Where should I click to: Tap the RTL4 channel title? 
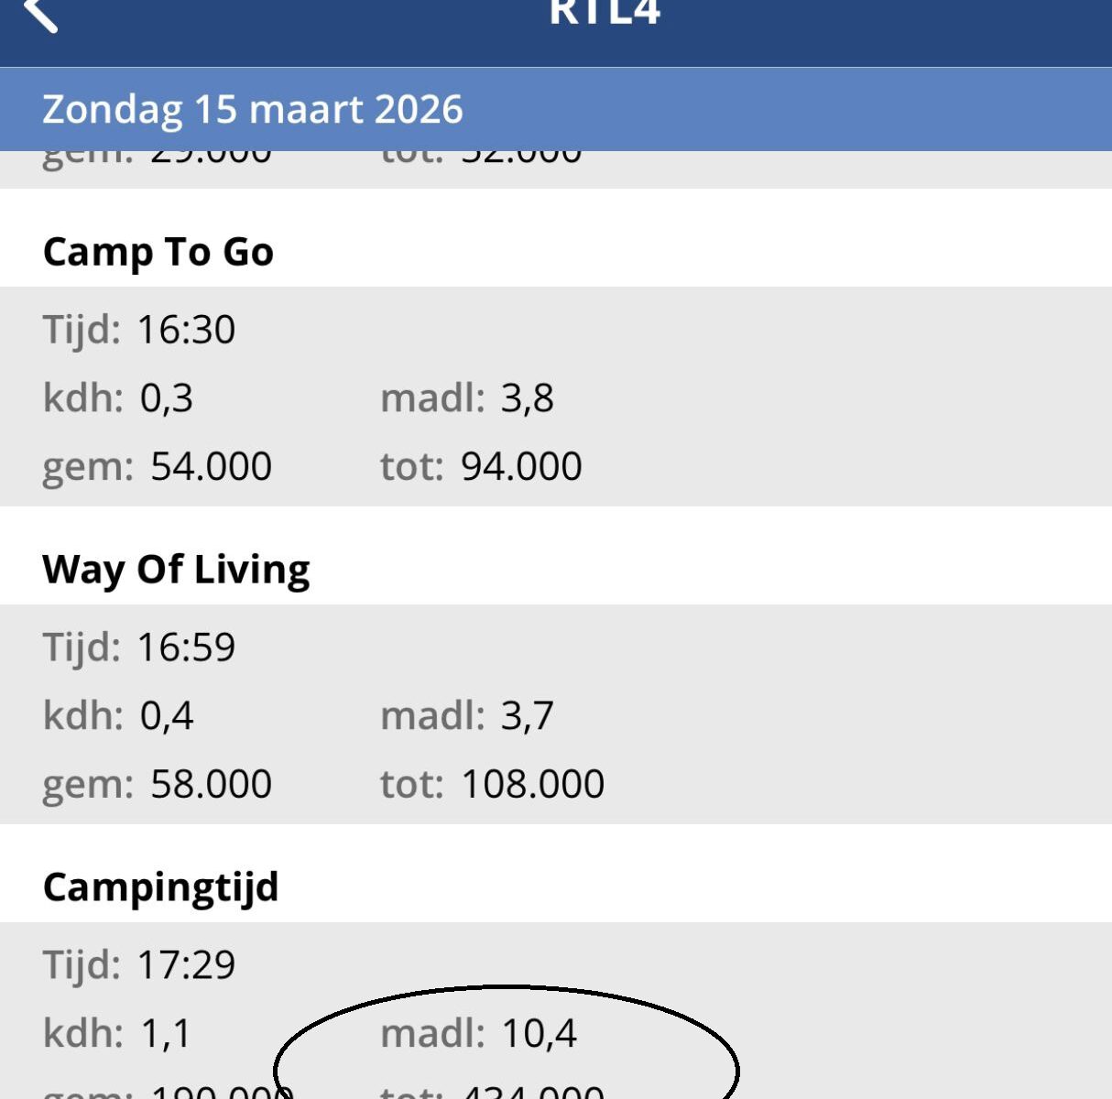pos(605,13)
